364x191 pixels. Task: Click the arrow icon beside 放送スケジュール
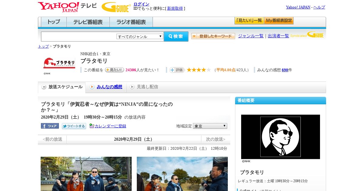tap(44, 87)
